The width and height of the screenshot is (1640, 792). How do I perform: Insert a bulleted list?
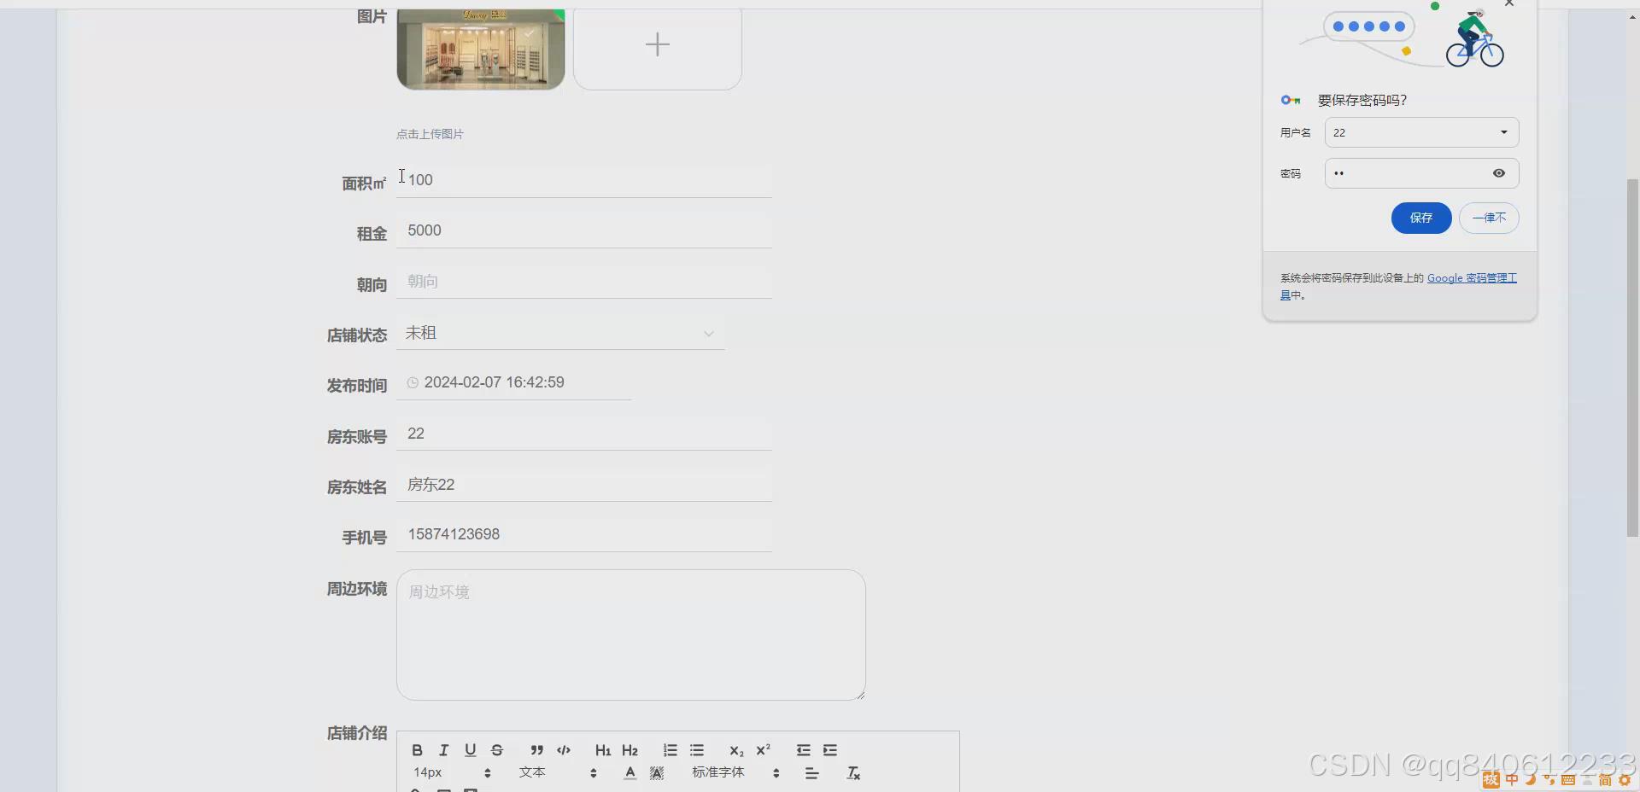[x=697, y=750]
